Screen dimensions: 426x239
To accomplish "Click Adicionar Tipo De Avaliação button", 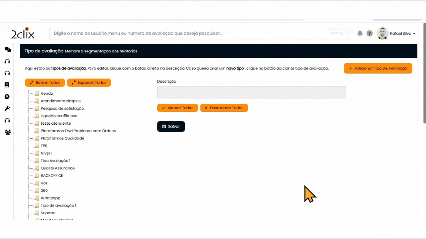I will [x=378, y=68].
